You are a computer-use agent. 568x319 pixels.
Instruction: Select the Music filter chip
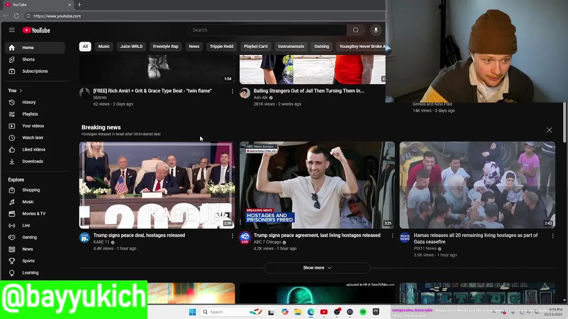[104, 47]
